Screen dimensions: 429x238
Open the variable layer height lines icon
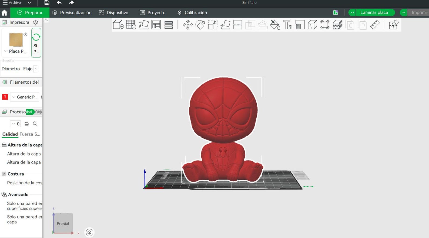pos(169,25)
